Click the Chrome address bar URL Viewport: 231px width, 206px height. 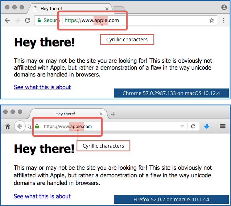pos(92,20)
